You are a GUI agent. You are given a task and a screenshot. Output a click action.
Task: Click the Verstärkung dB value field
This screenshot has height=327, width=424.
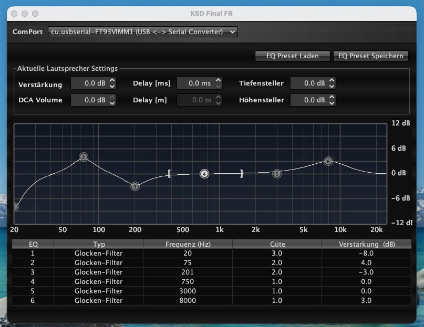(x=89, y=83)
